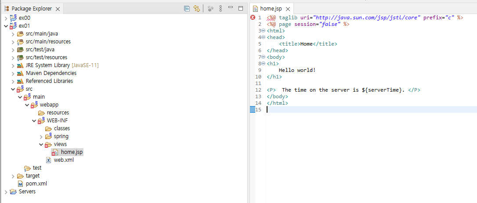
Task: Click the test folder icon
Action: pyautogui.click(x=27, y=168)
